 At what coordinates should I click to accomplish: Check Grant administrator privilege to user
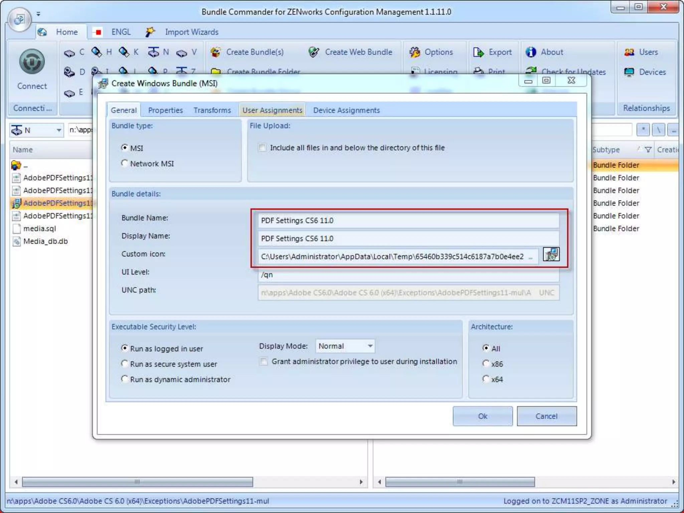(264, 362)
